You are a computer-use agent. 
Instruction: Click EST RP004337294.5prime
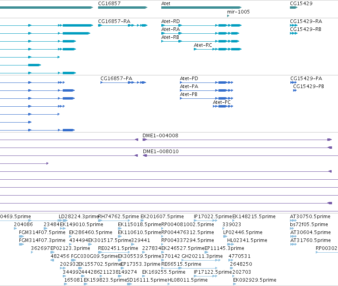pos(188,240)
